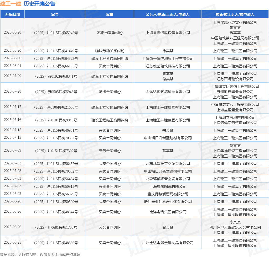Click the 建设工程施工合同纠纷 cause cell
269x257 pixels.
(x=110, y=120)
